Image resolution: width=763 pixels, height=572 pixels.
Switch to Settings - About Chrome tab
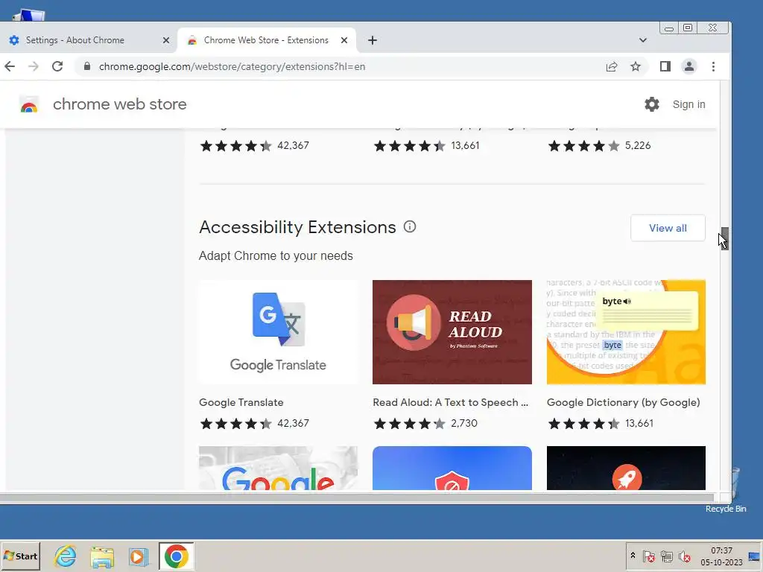coord(88,40)
